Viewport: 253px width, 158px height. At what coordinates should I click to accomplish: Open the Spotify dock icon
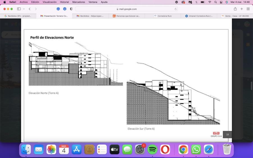tap(152, 150)
